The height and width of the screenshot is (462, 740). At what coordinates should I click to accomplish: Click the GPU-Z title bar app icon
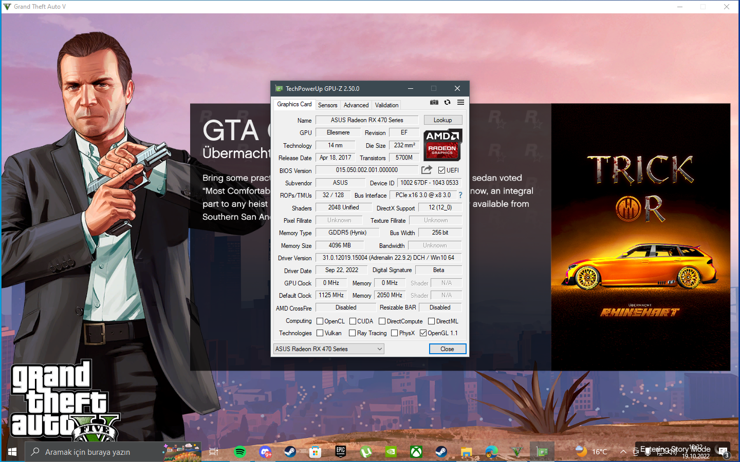279,88
